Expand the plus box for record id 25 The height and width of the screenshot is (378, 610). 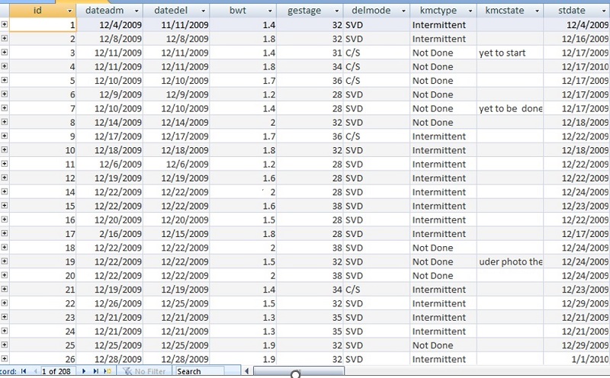click(5, 345)
